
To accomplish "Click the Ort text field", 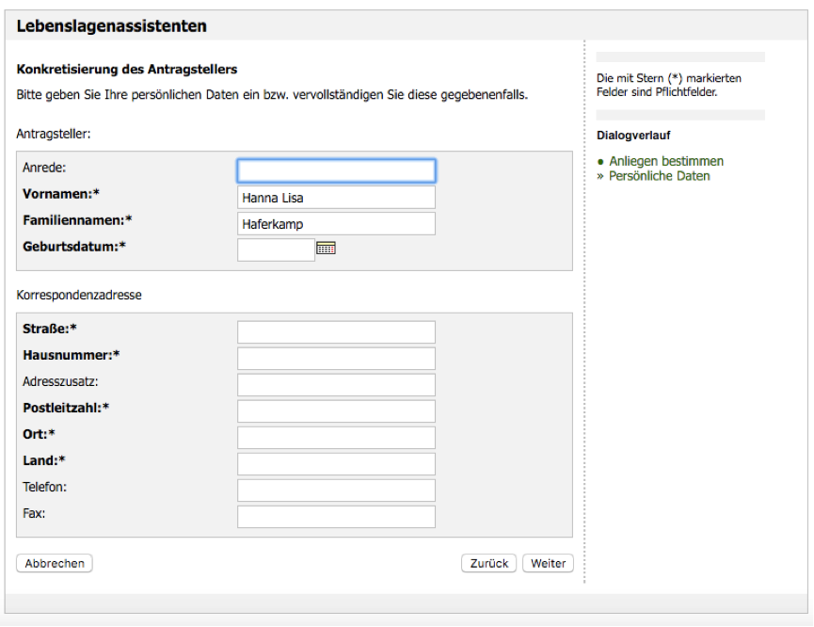I will (336, 438).
